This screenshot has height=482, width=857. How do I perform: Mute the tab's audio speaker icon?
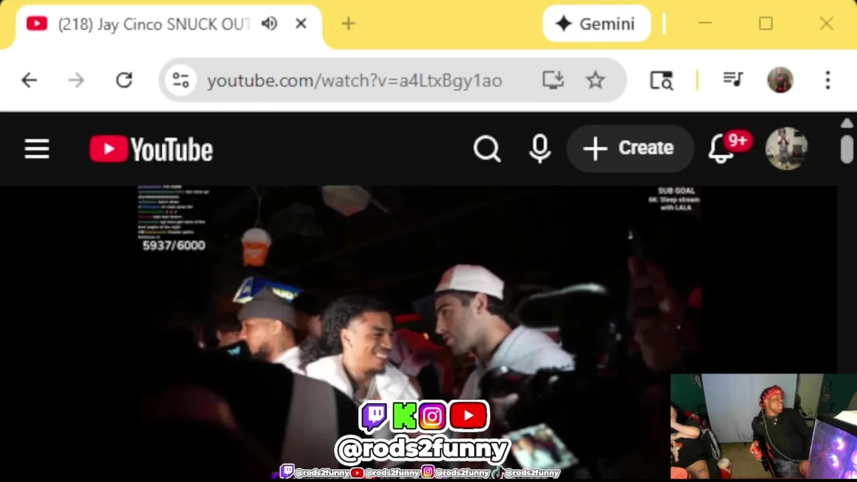269,24
